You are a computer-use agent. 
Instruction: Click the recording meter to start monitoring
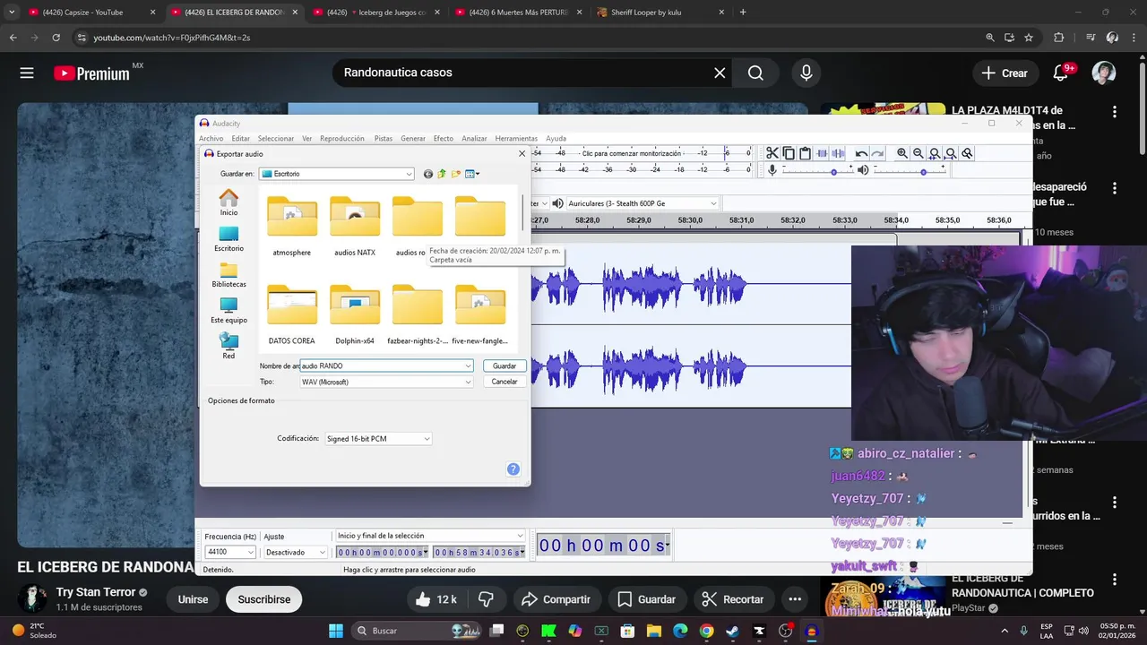(632, 153)
